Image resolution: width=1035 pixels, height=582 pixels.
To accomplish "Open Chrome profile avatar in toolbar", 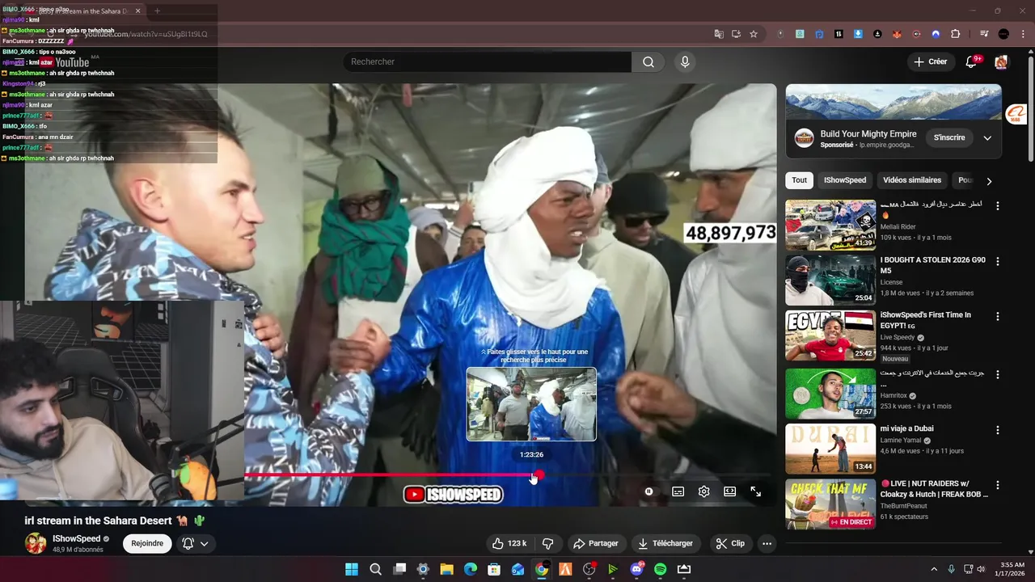I will pos(1003,34).
